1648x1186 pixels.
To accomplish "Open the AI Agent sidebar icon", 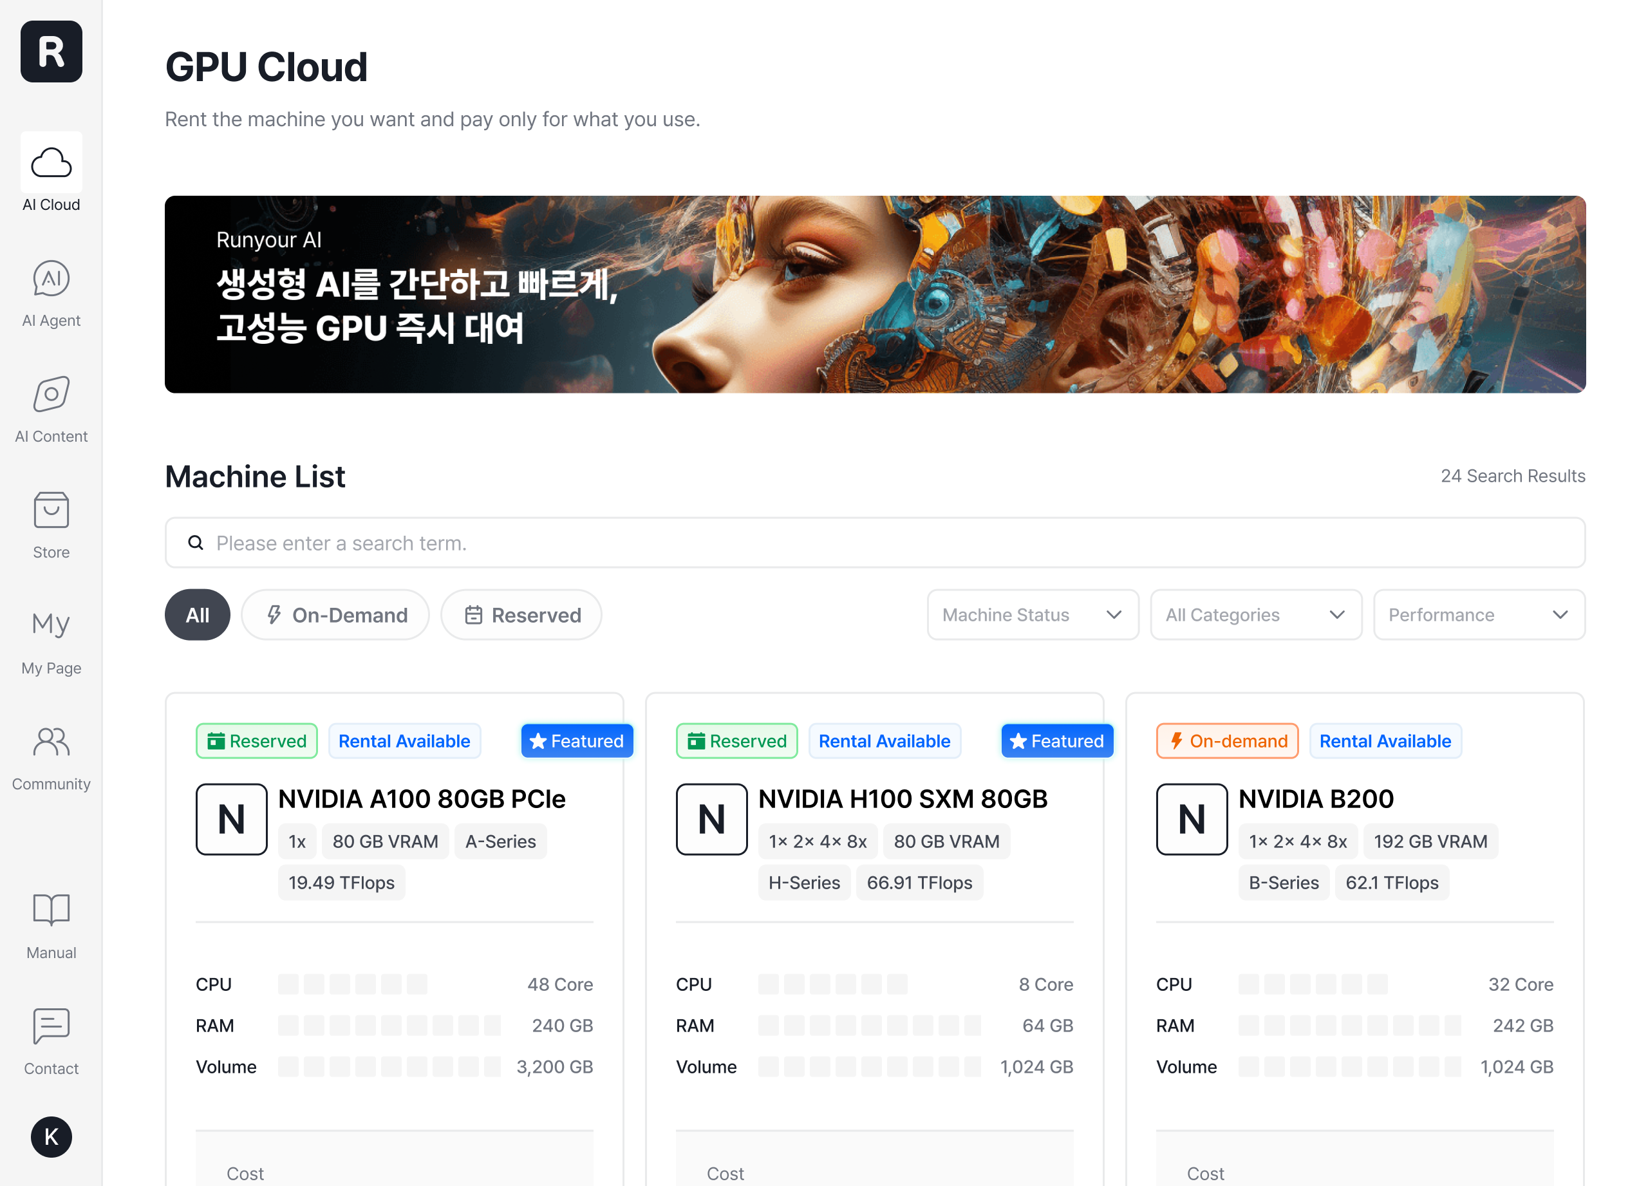I will (51, 279).
